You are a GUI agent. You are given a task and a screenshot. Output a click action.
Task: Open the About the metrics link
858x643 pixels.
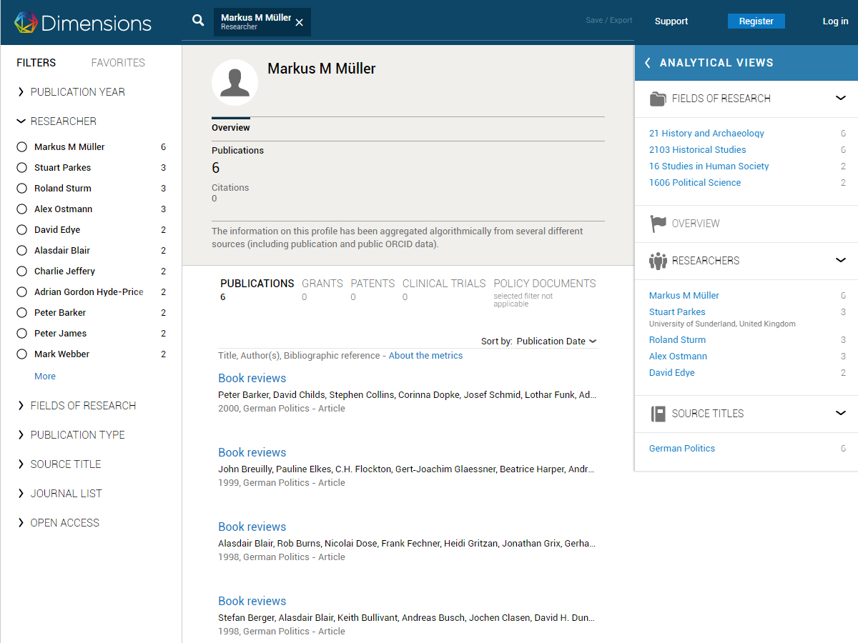click(425, 356)
